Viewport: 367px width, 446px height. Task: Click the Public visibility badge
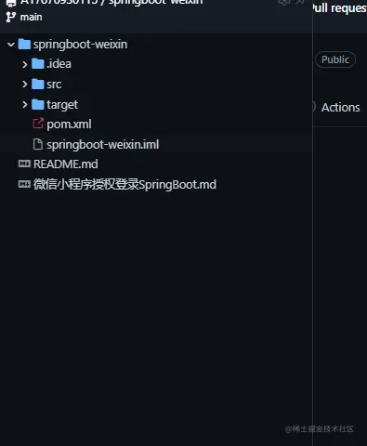click(x=335, y=59)
